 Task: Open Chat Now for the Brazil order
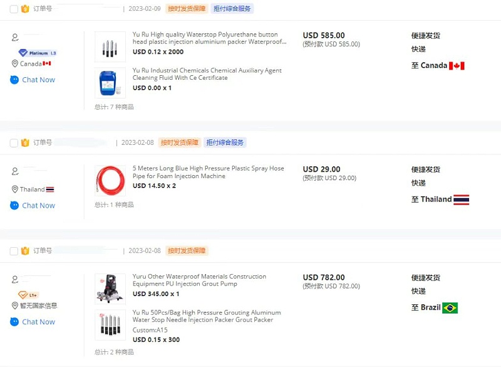(x=38, y=322)
